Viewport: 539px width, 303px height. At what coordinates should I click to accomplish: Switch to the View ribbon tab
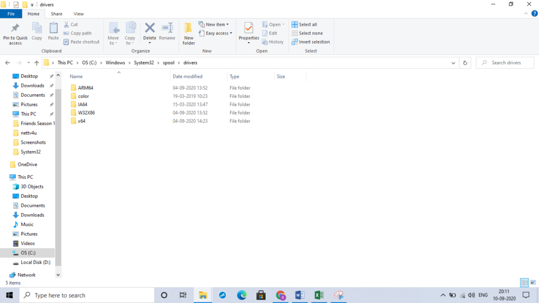tap(78, 14)
